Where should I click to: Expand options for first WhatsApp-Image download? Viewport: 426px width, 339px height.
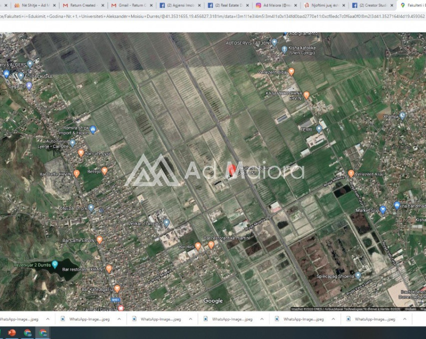pos(48,318)
